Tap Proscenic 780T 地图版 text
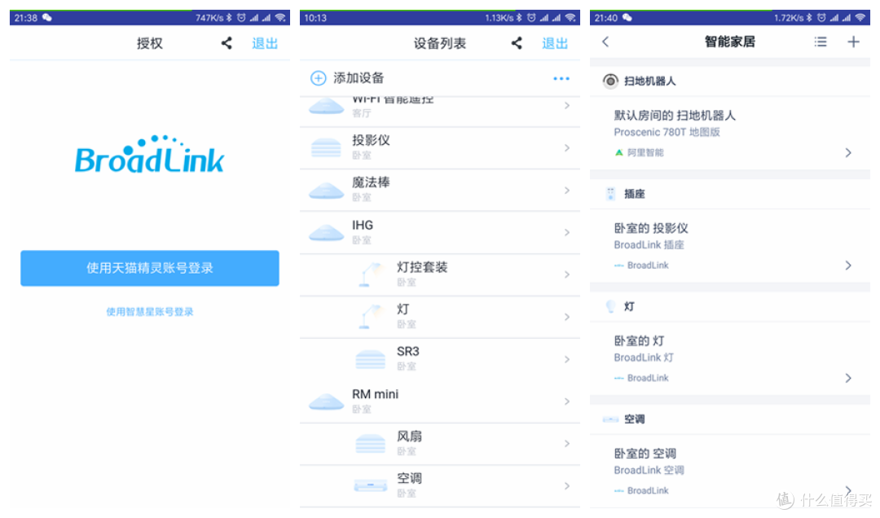The width and height of the screenshot is (880, 518). click(x=667, y=132)
